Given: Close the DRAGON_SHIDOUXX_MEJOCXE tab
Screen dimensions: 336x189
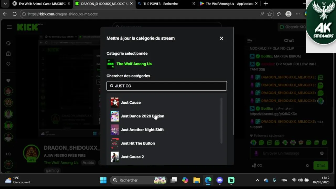Looking at the screenshot, I should pos(131,4).
